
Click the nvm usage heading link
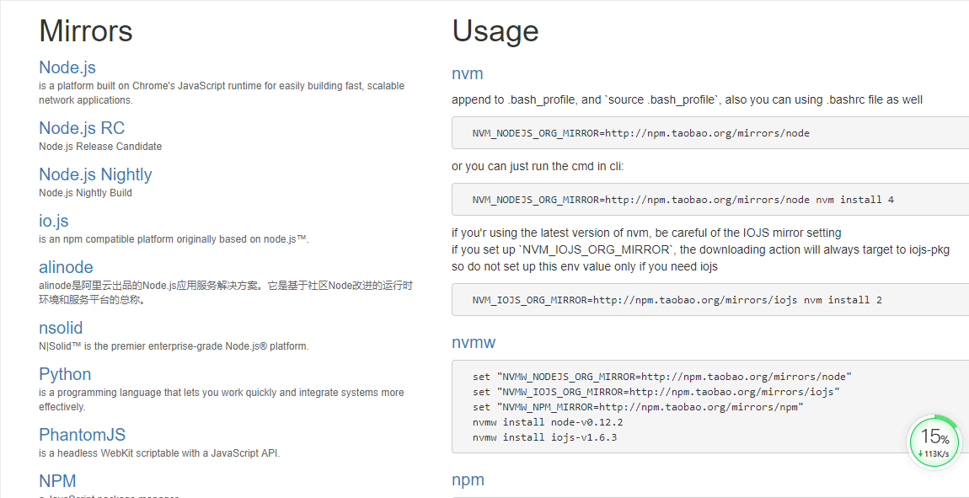467,73
